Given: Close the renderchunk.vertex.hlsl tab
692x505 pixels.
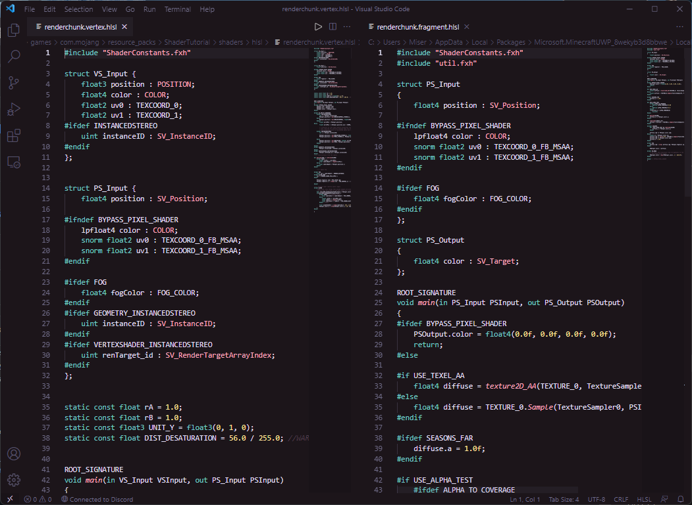Looking at the screenshot, I should click(x=124, y=27).
